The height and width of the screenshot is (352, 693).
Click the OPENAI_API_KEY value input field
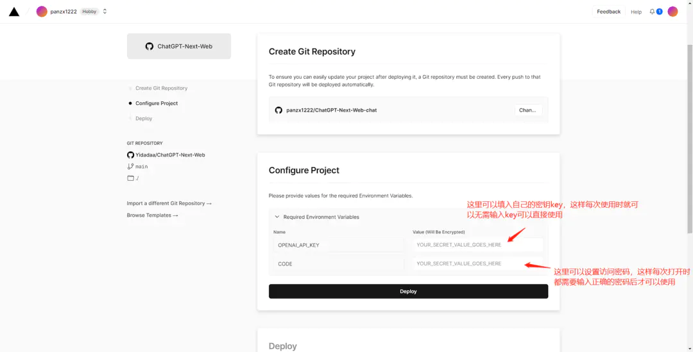478,245
